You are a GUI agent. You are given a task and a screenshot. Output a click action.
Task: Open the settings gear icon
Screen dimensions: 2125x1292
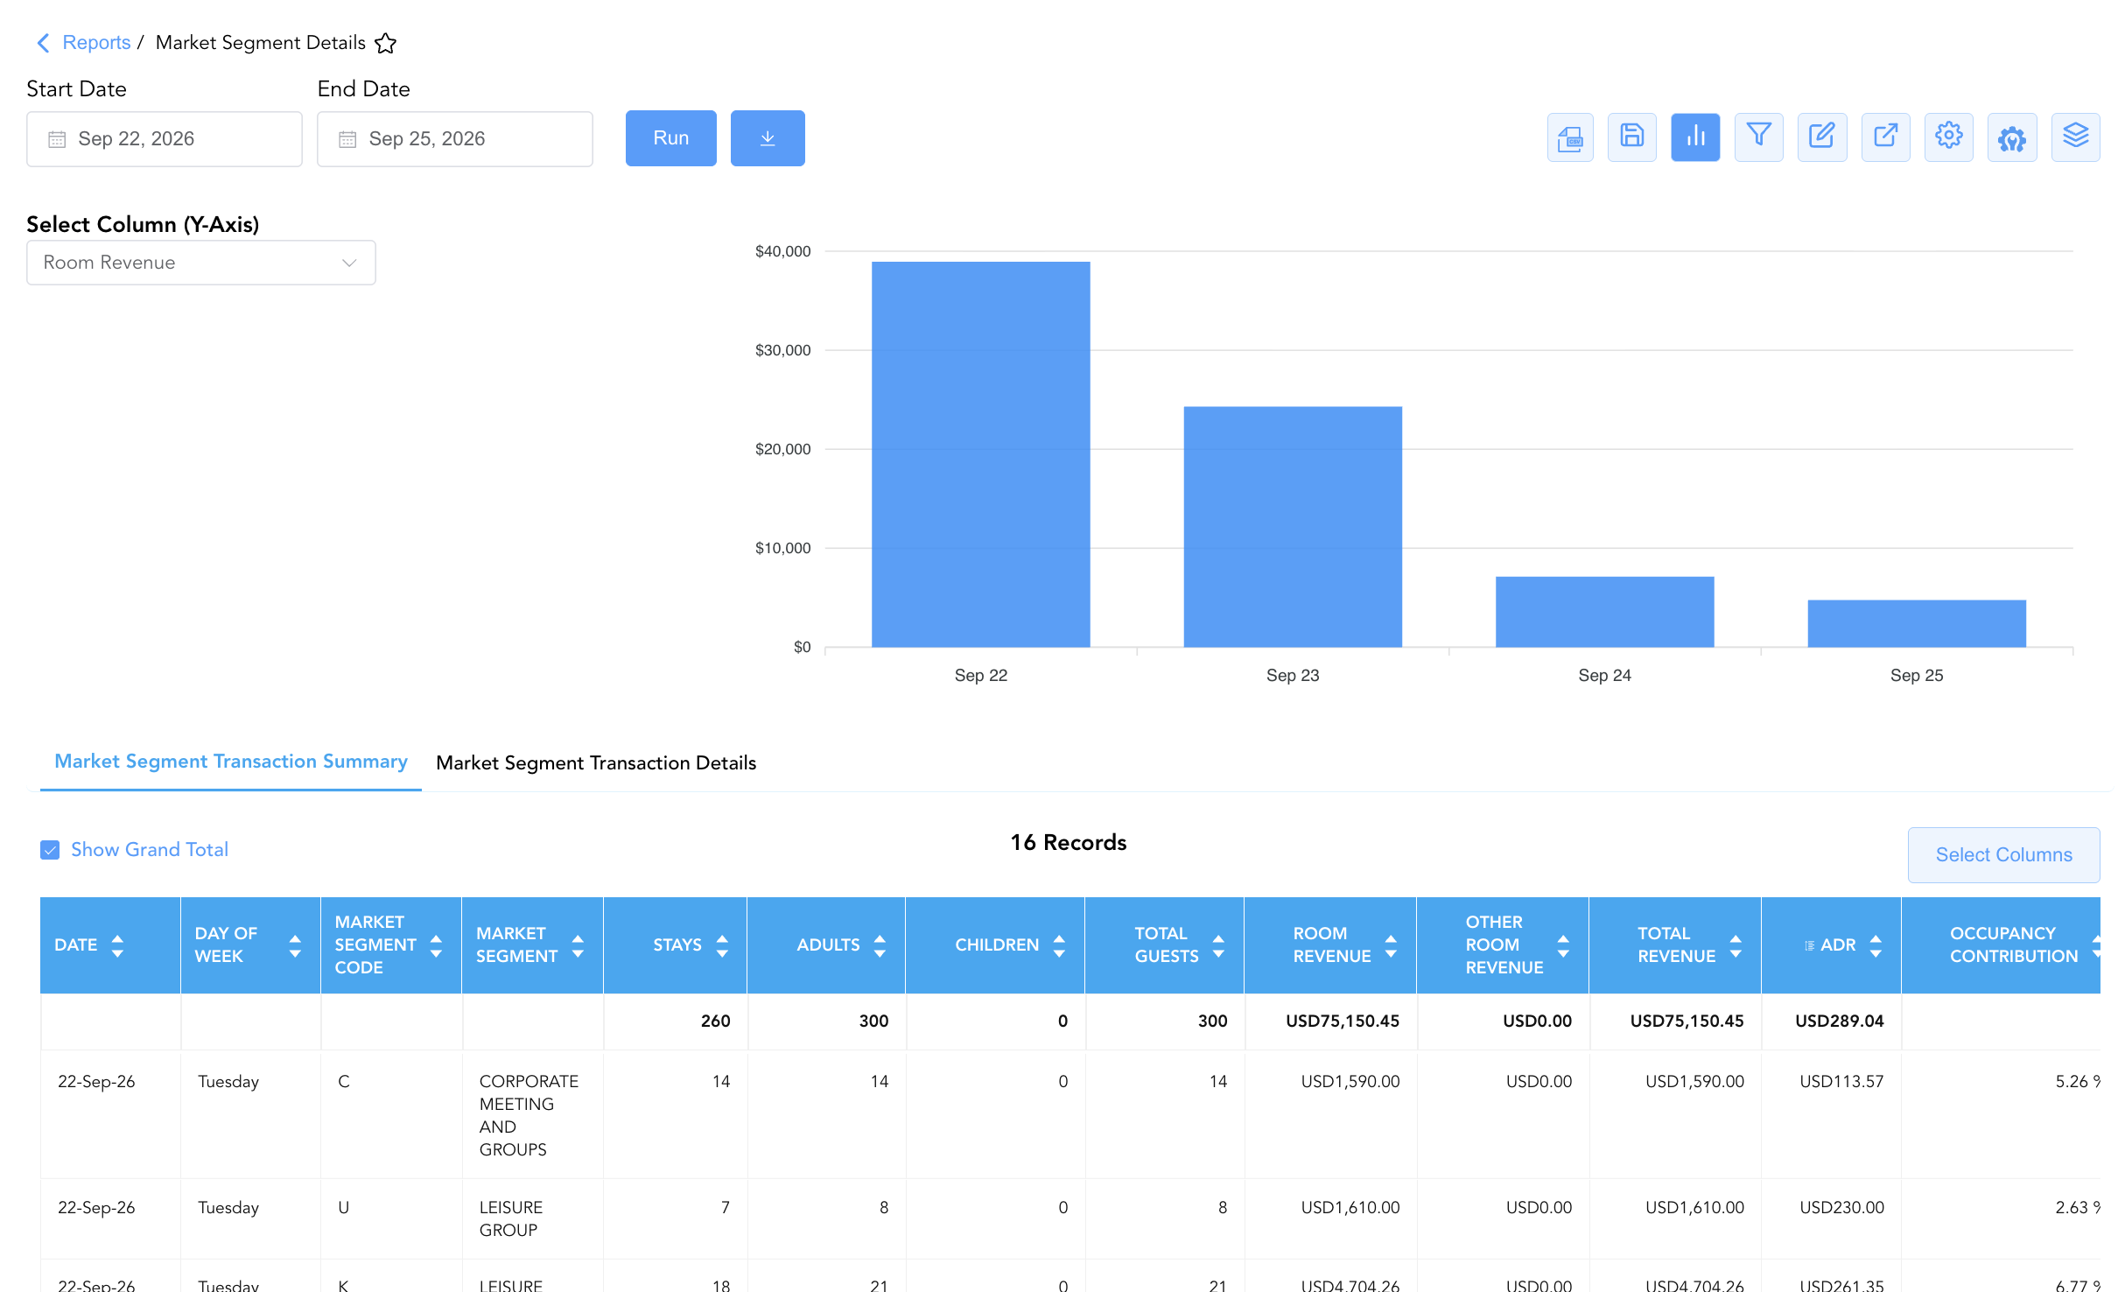point(1949,137)
